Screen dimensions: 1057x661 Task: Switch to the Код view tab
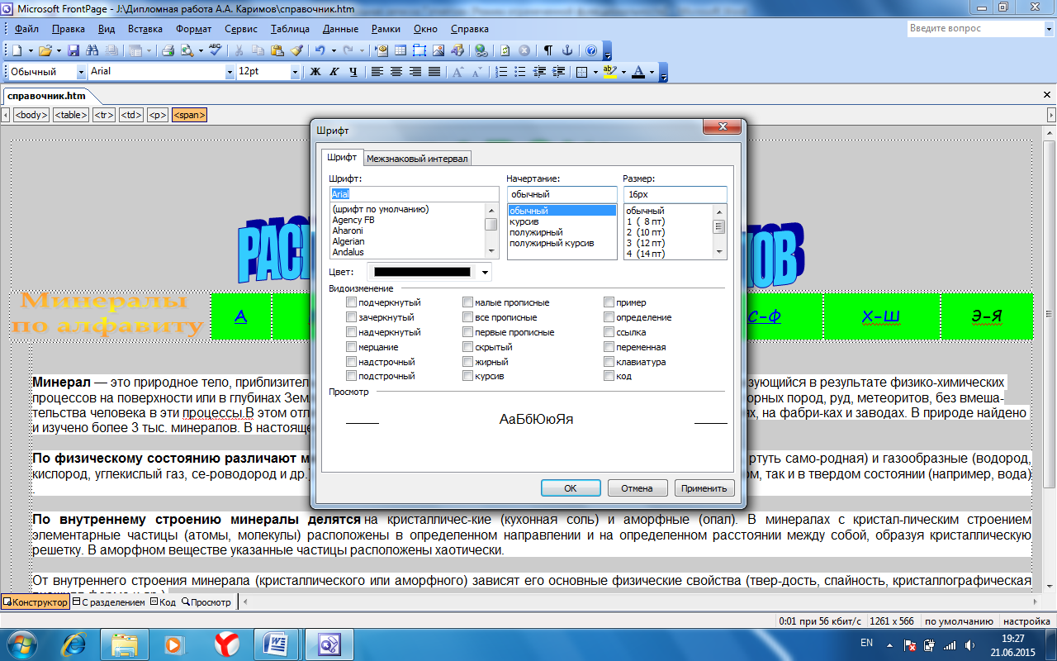[x=163, y=602]
